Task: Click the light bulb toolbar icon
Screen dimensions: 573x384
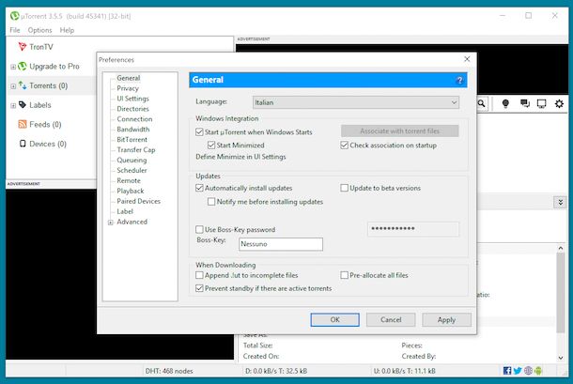Action: [505, 104]
